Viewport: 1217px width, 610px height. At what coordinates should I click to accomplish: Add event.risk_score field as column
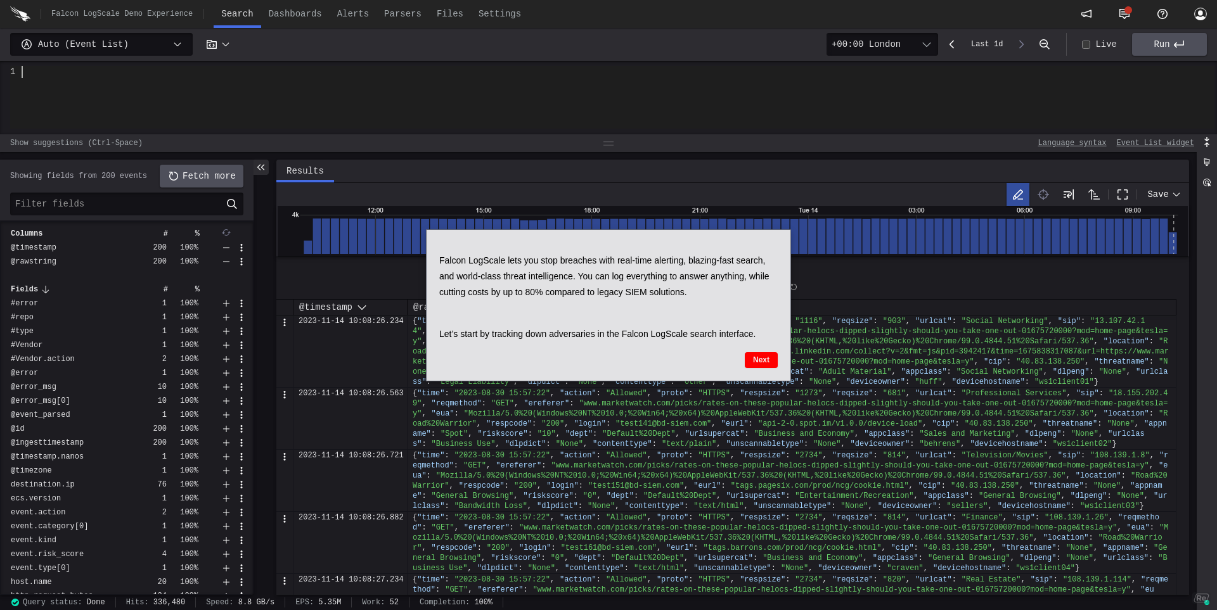(226, 554)
